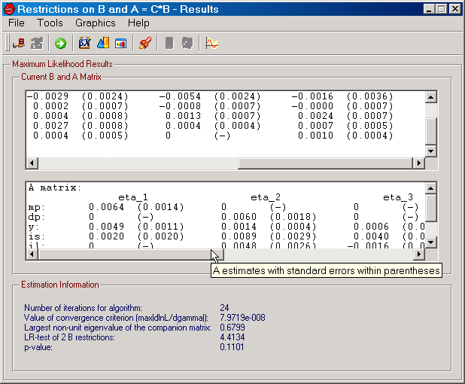The image size is (465, 384).
Task: Click down arrow of B matrix vertical scrollbar
Action: pos(430,151)
